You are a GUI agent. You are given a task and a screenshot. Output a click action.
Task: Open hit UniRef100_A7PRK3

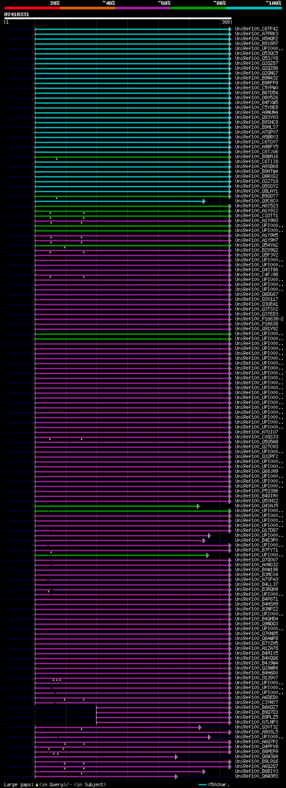pos(257,34)
